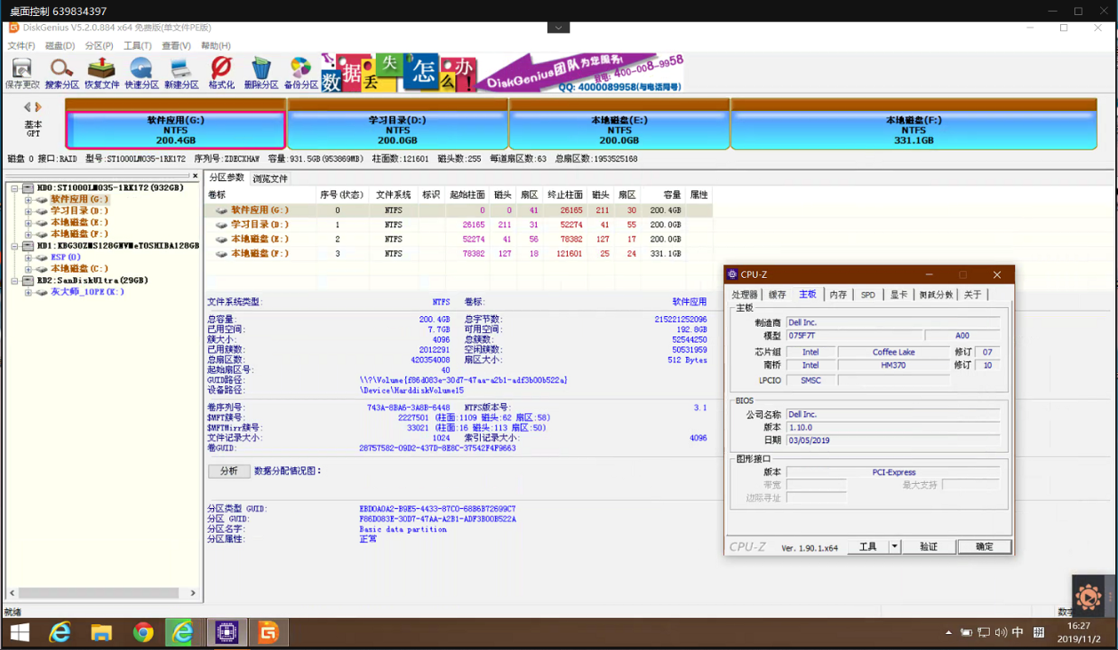Viewport: 1118px width, 650px height.
Task: Launch Chrome from the taskbar
Action: 143,633
